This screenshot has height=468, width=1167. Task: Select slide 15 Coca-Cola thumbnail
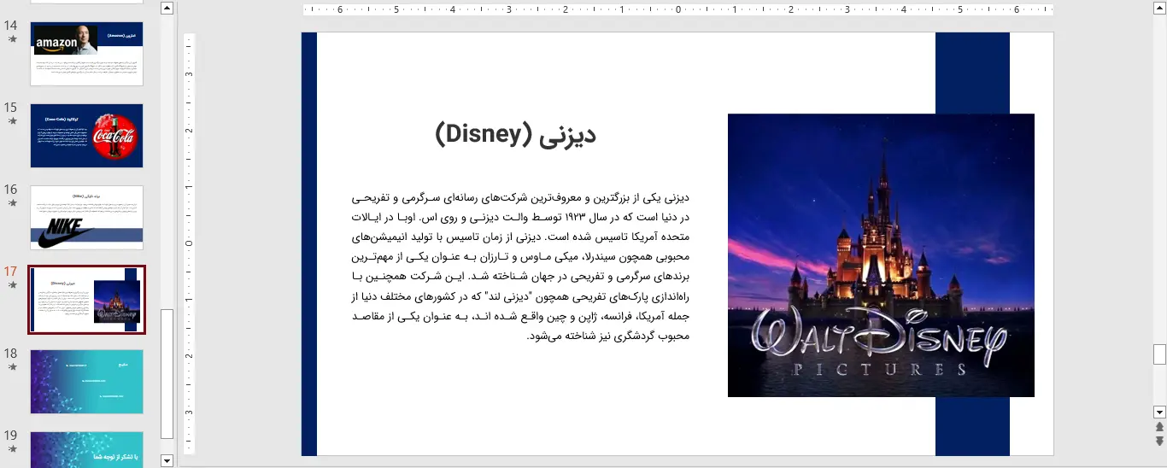[86, 136]
